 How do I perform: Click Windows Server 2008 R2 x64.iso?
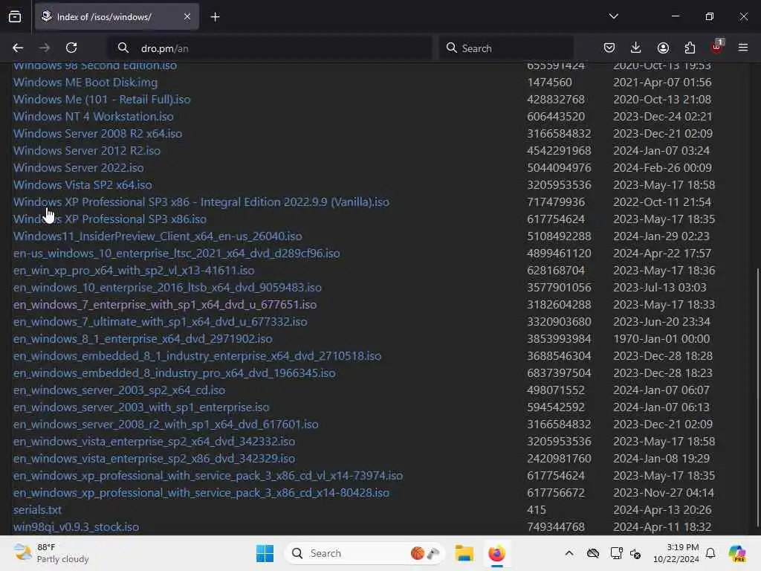(x=97, y=134)
